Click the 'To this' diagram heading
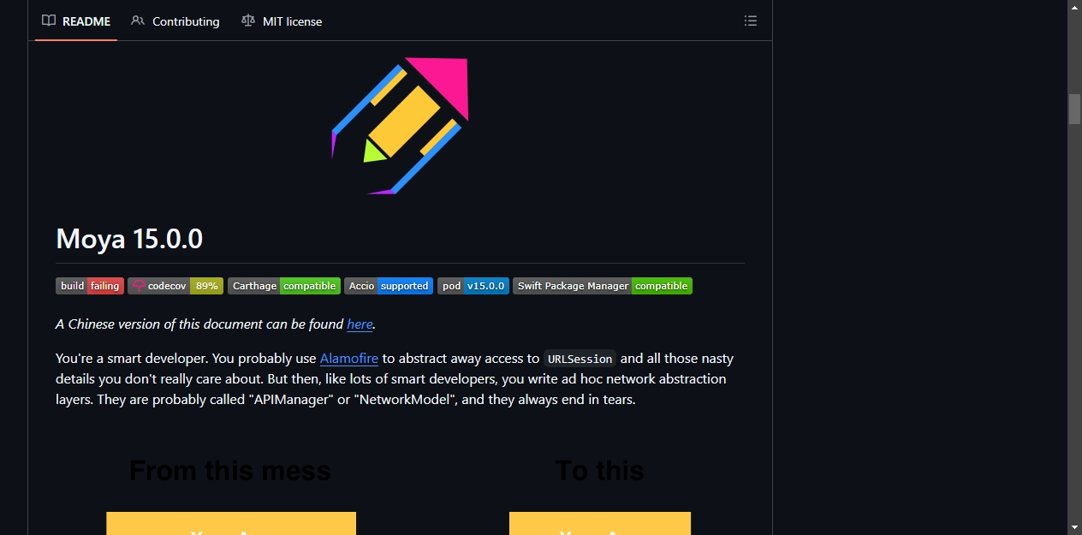Viewport: 1082px width, 535px height. point(599,470)
